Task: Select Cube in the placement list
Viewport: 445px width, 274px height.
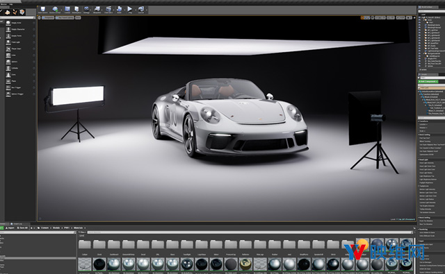Action: (20, 55)
